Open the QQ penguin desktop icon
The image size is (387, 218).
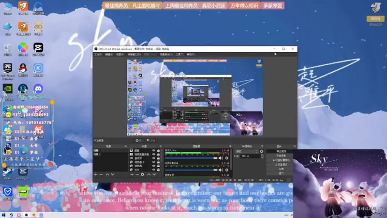tap(23, 70)
